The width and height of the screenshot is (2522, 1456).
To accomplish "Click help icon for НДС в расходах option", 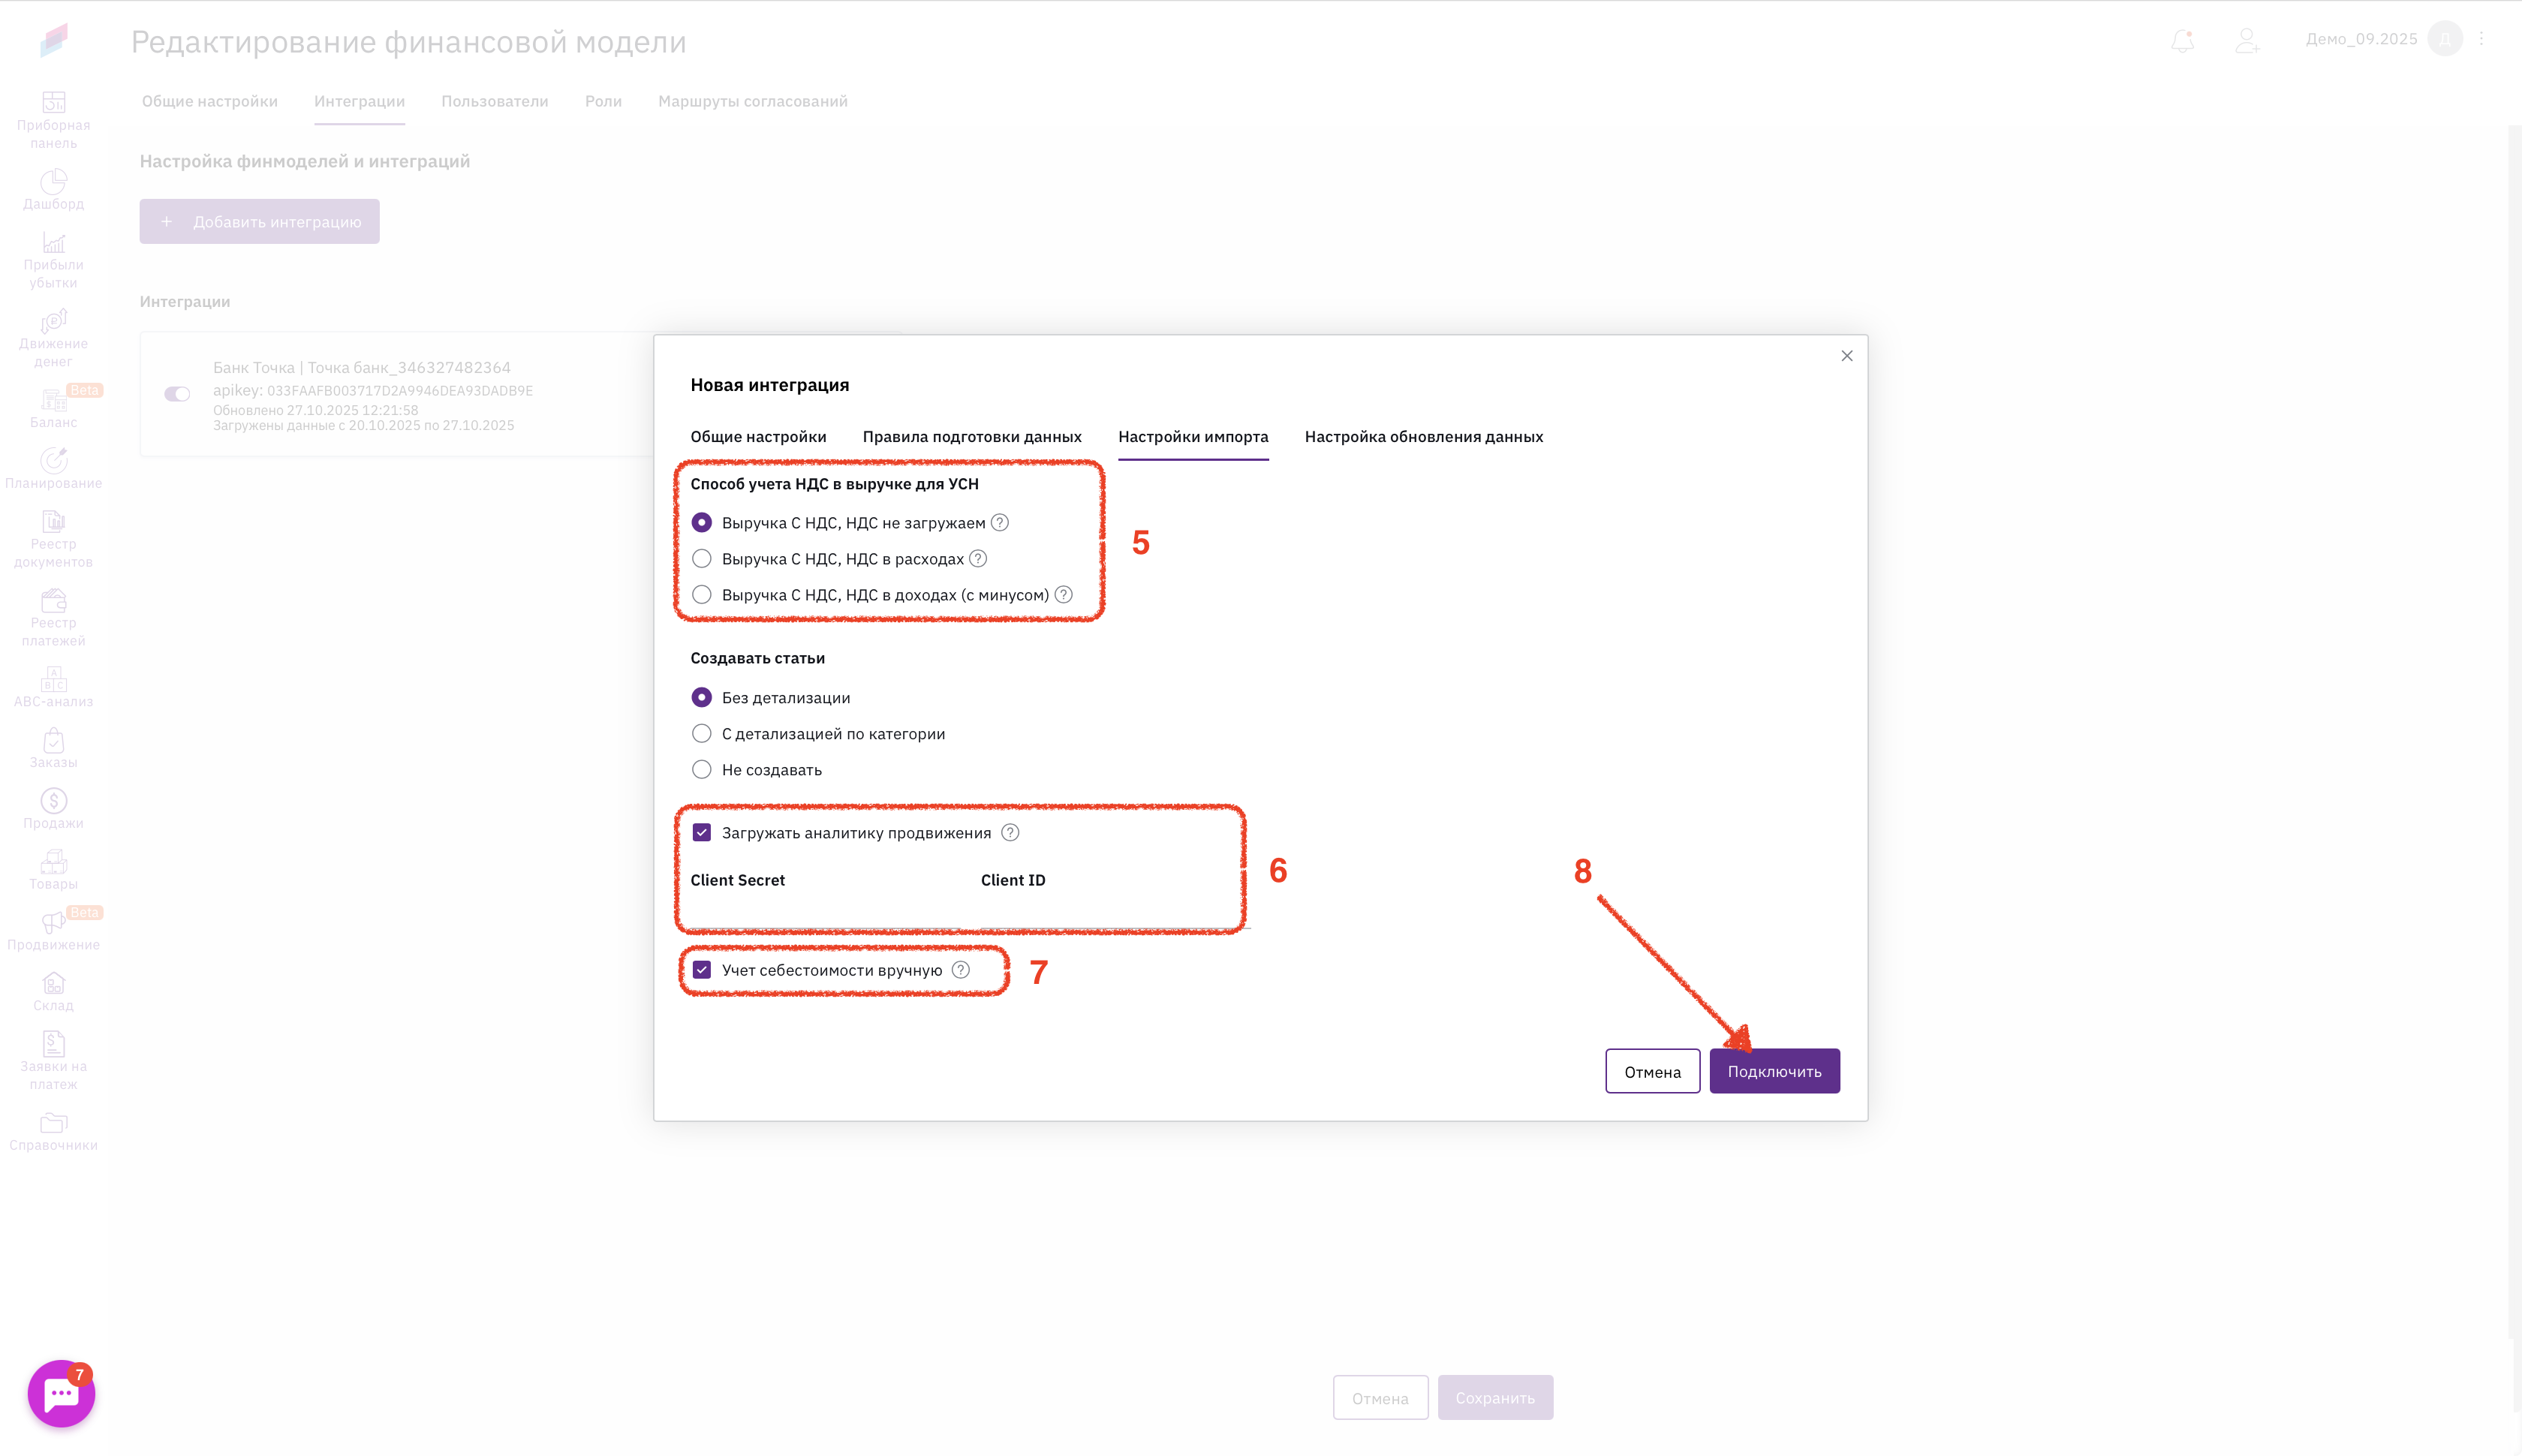I will point(978,558).
